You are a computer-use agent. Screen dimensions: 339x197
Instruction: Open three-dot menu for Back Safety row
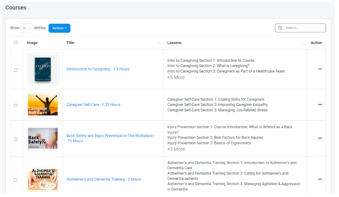(320, 138)
